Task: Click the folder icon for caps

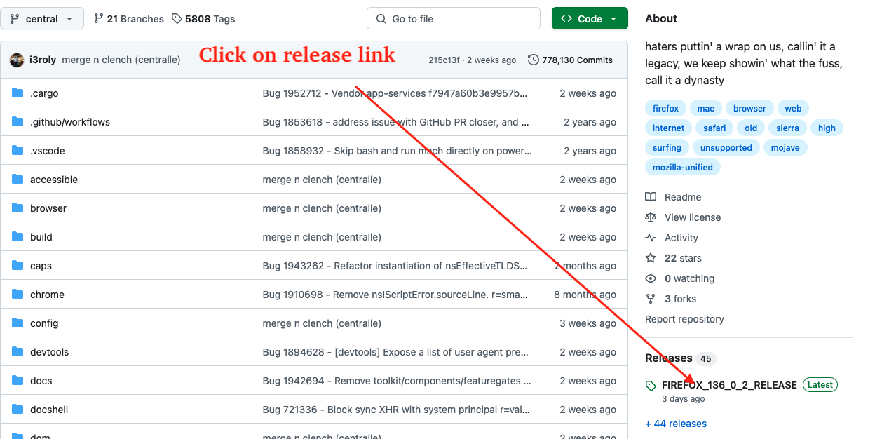Action: tap(18, 266)
